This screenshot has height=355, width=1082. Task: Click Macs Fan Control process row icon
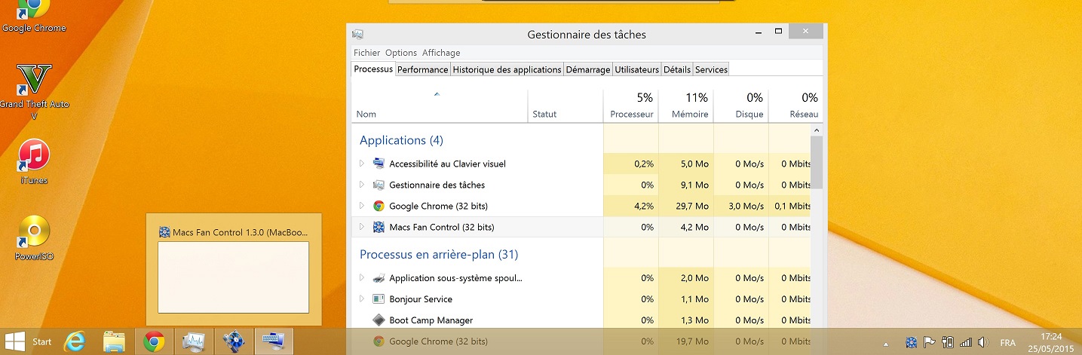point(379,227)
